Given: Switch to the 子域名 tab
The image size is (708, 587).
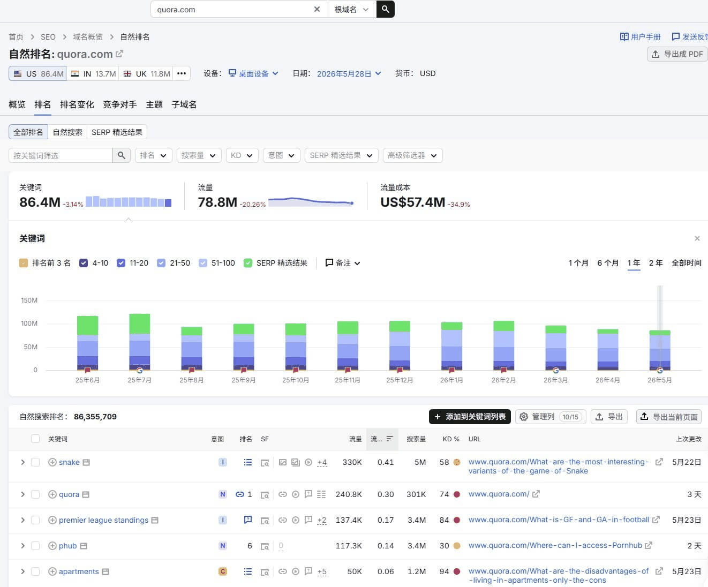Looking at the screenshot, I should pyautogui.click(x=184, y=104).
